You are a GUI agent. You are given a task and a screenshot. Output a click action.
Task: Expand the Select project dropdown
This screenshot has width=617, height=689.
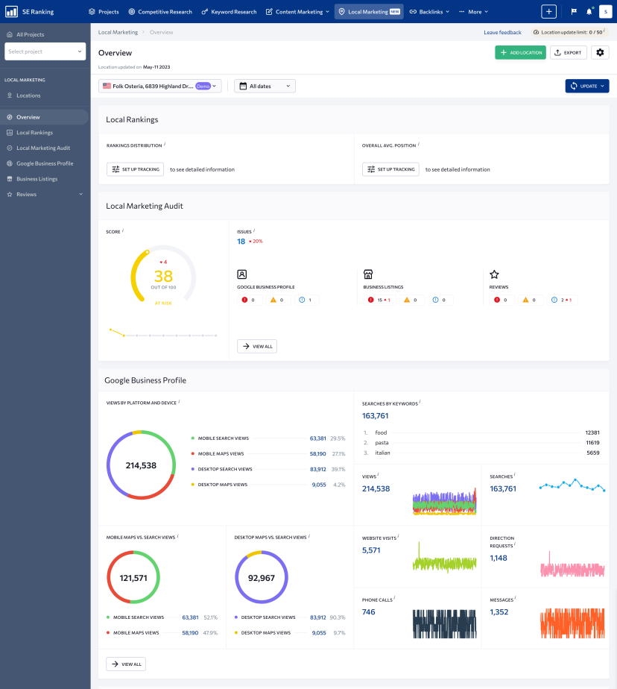pos(45,51)
